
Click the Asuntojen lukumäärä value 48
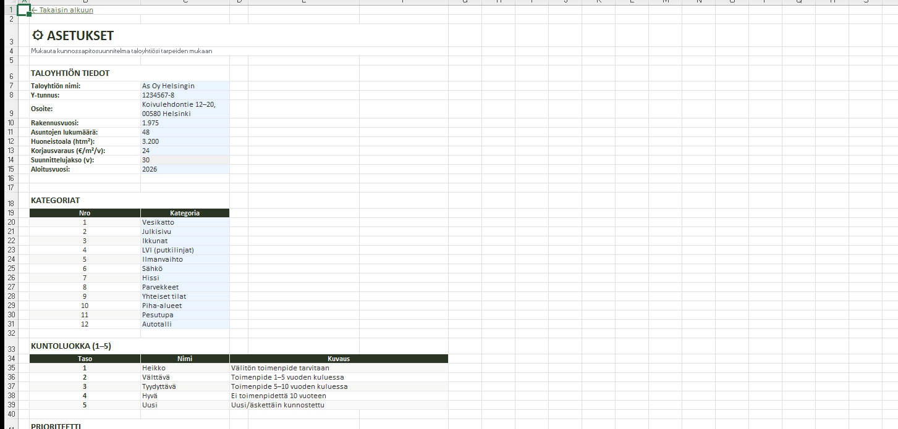(x=184, y=132)
